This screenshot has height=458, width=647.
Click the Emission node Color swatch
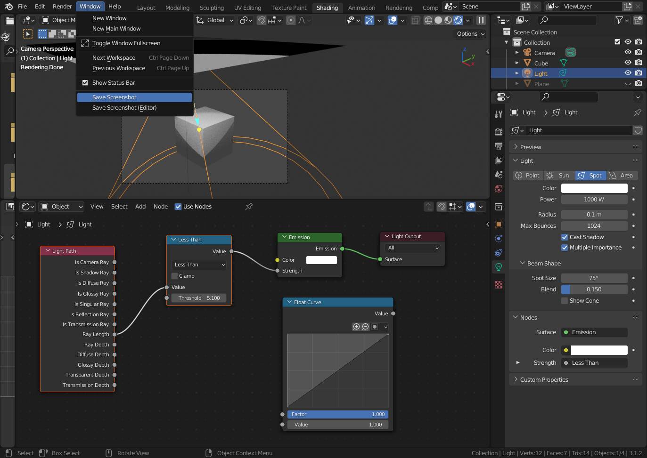pyautogui.click(x=321, y=259)
